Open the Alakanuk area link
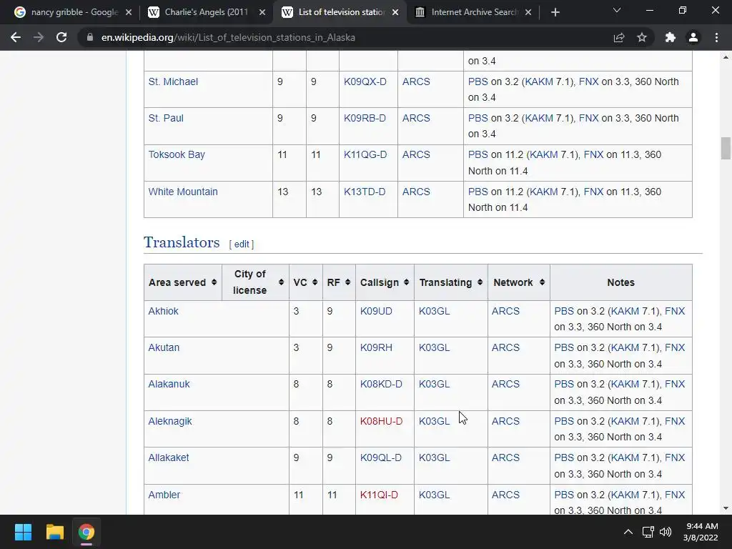Image resolution: width=732 pixels, height=549 pixels. (169, 384)
